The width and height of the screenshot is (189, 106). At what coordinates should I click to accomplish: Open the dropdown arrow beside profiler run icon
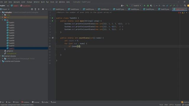(157, 6)
